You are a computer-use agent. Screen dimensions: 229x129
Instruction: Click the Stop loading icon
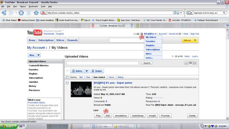click(29, 13)
